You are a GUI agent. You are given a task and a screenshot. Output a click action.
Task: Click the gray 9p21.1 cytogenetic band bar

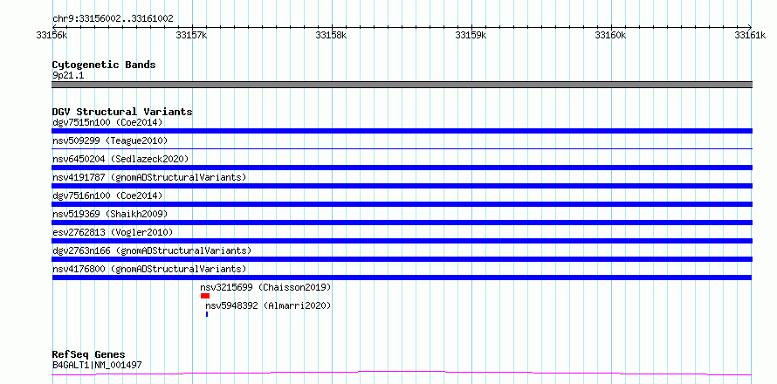(402, 85)
